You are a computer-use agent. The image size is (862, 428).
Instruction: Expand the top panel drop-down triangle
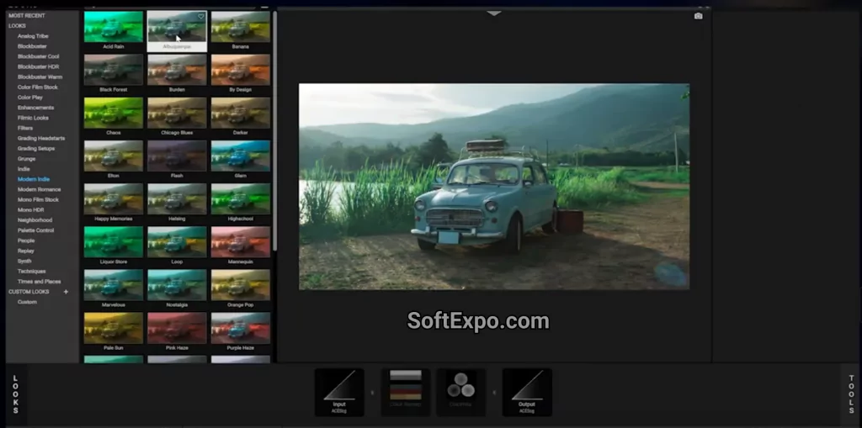pos(494,13)
